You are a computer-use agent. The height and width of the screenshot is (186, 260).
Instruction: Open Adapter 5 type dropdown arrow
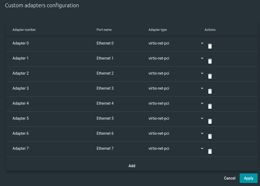coord(202,118)
